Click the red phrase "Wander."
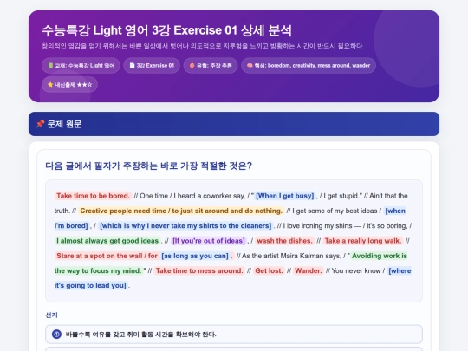The height and width of the screenshot is (351, 468). [309, 270]
